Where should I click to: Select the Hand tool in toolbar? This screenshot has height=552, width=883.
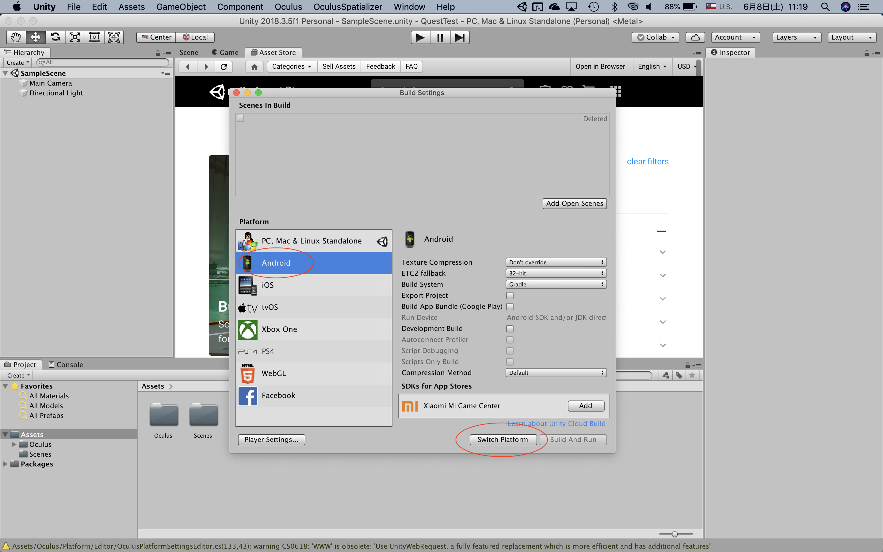tap(16, 37)
